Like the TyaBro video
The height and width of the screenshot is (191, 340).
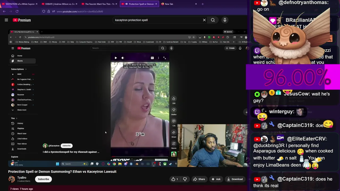[175, 179]
